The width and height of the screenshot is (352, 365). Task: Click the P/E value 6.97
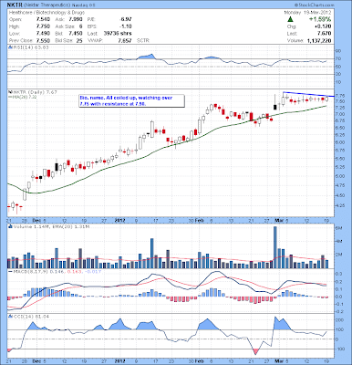(x=126, y=19)
